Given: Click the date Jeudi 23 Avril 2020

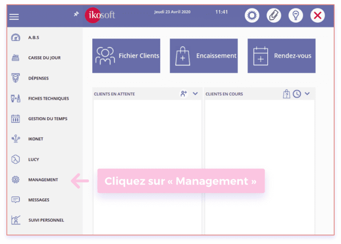Looking at the screenshot, I should [x=172, y=12].
